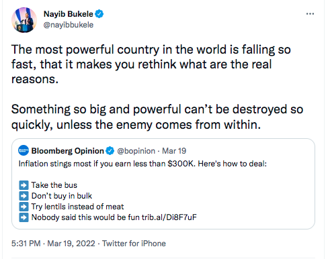Screen dimensions: 330x259
Task: Click the arrow emoji beside Don't buy in bulk
Action: point(24,196)
